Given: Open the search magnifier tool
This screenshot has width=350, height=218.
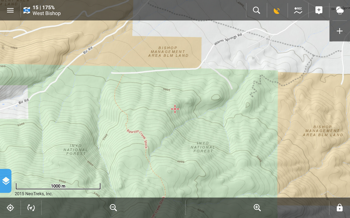Looking at the screenshot, I should click(x=256, y=10).
